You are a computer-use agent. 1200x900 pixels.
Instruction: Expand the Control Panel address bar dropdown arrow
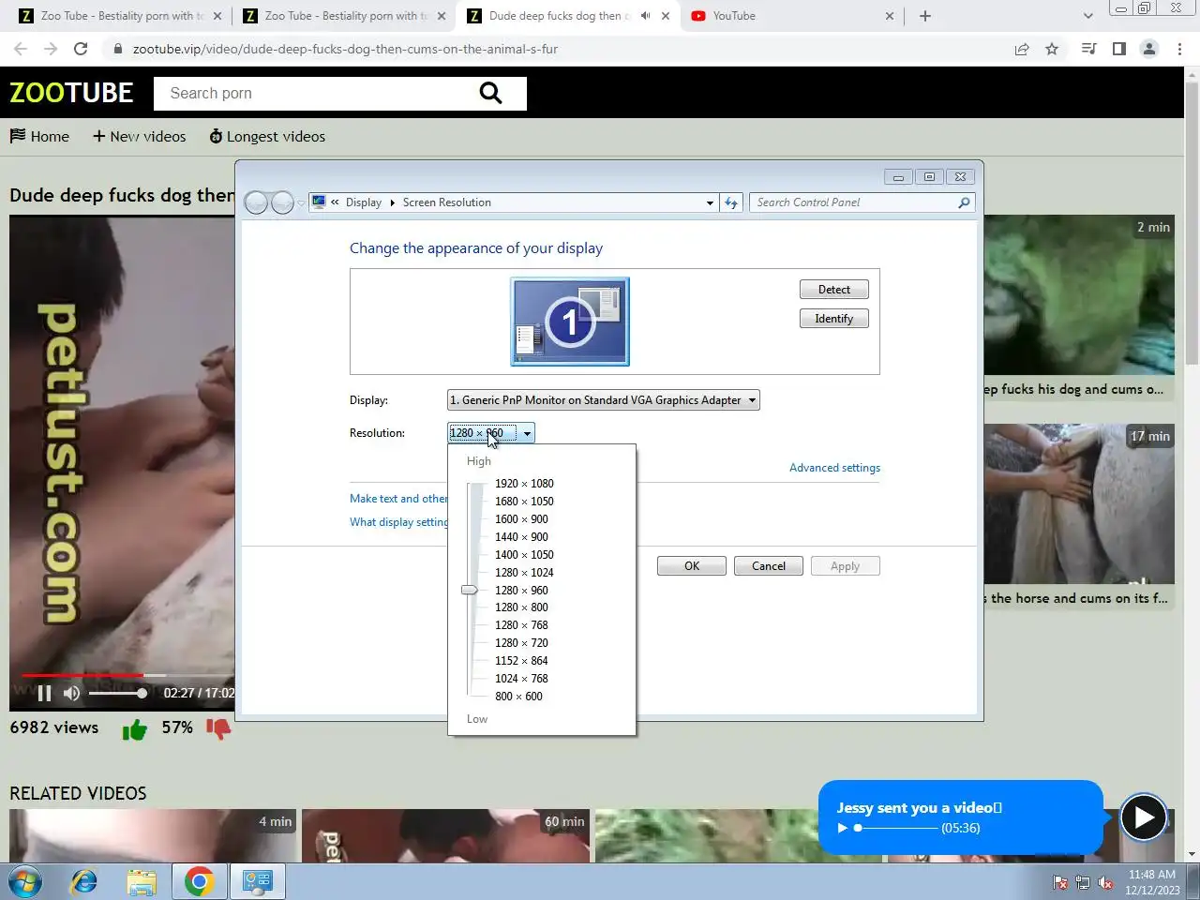tap(710, 202)
